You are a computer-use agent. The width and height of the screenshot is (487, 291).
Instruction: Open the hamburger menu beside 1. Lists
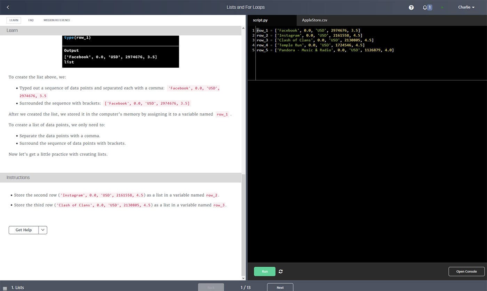(x=5, y=288)
